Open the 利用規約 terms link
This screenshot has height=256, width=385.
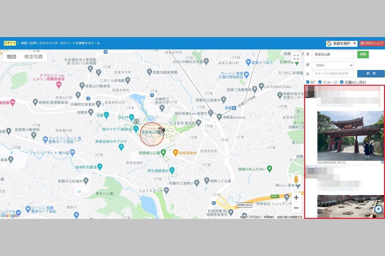[269, 217]
